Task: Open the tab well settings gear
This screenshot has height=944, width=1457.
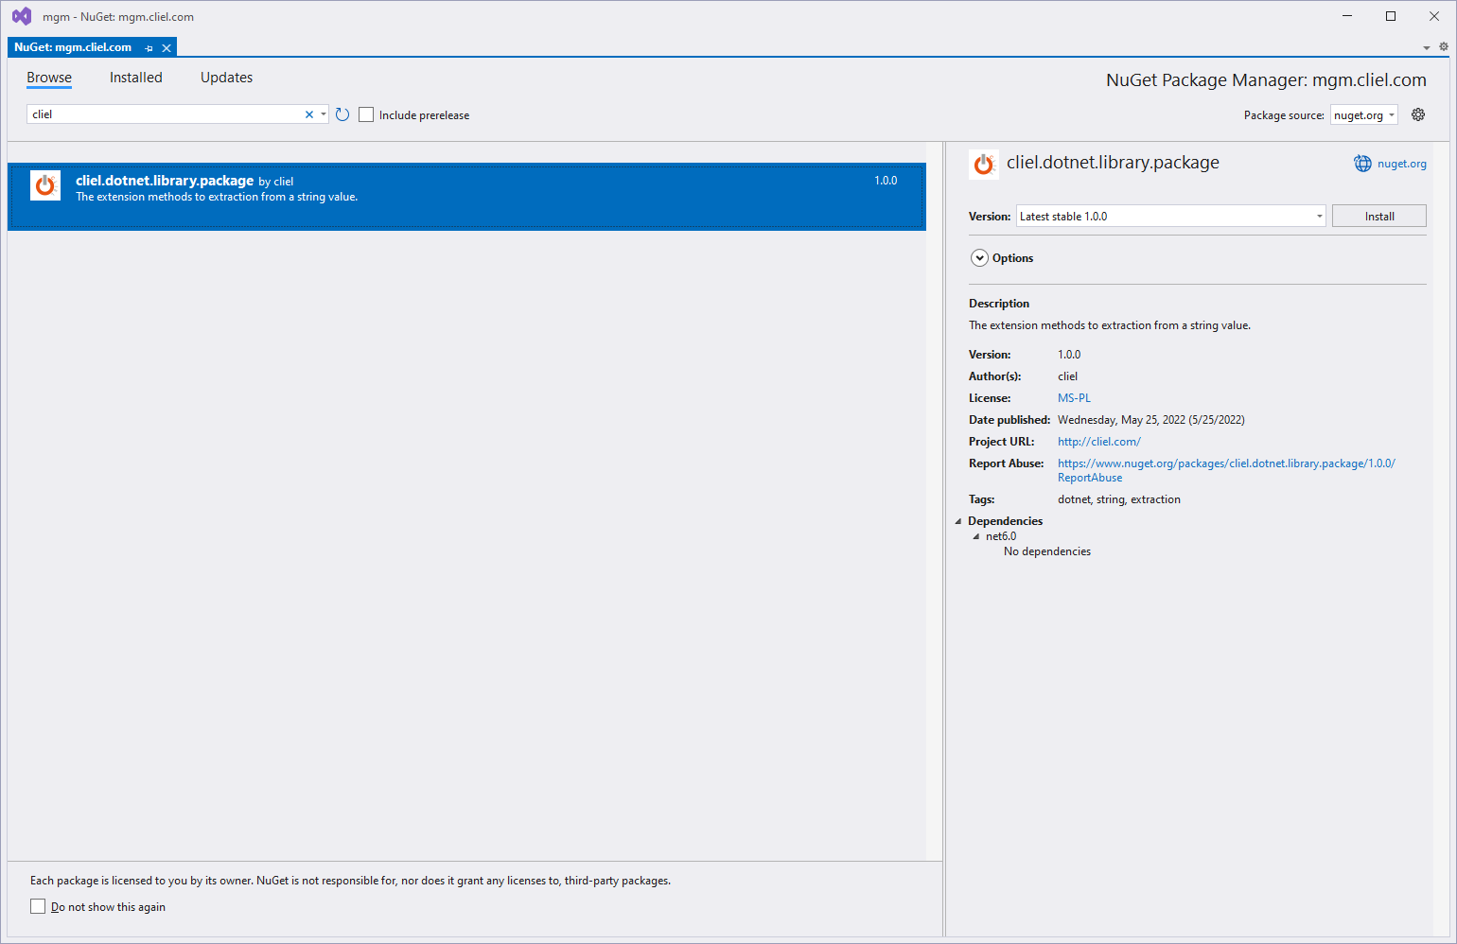Action: point(1444,46)
